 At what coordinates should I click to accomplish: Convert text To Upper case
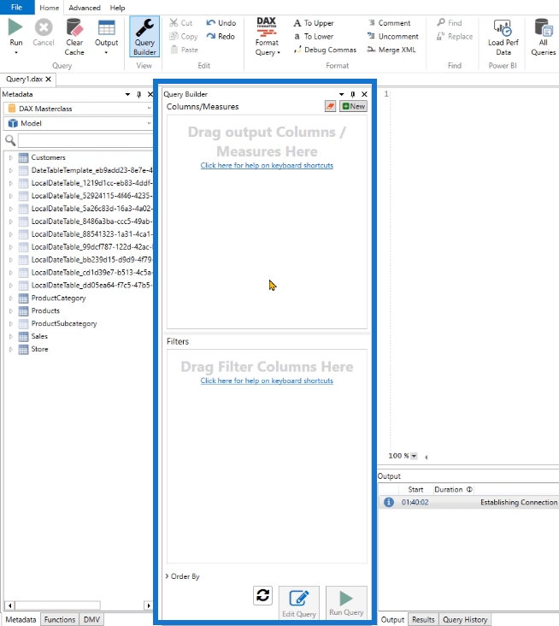[314, 23]
